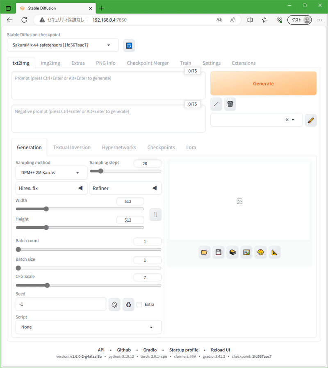Click the Sampling steps number field

point(148,164)
